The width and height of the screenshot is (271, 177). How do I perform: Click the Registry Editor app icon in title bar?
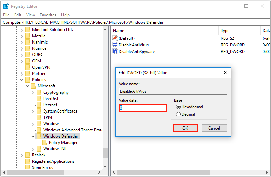(x=6, y=6)
